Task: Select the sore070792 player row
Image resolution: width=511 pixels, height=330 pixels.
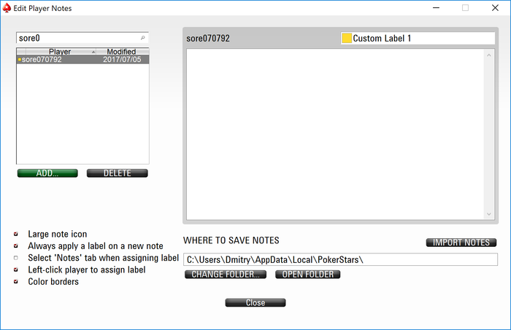Action: [82, 60]
